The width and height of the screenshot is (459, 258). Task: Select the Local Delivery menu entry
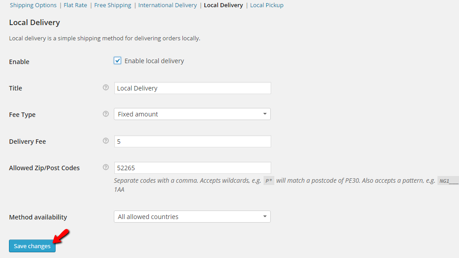click(223, 5)
